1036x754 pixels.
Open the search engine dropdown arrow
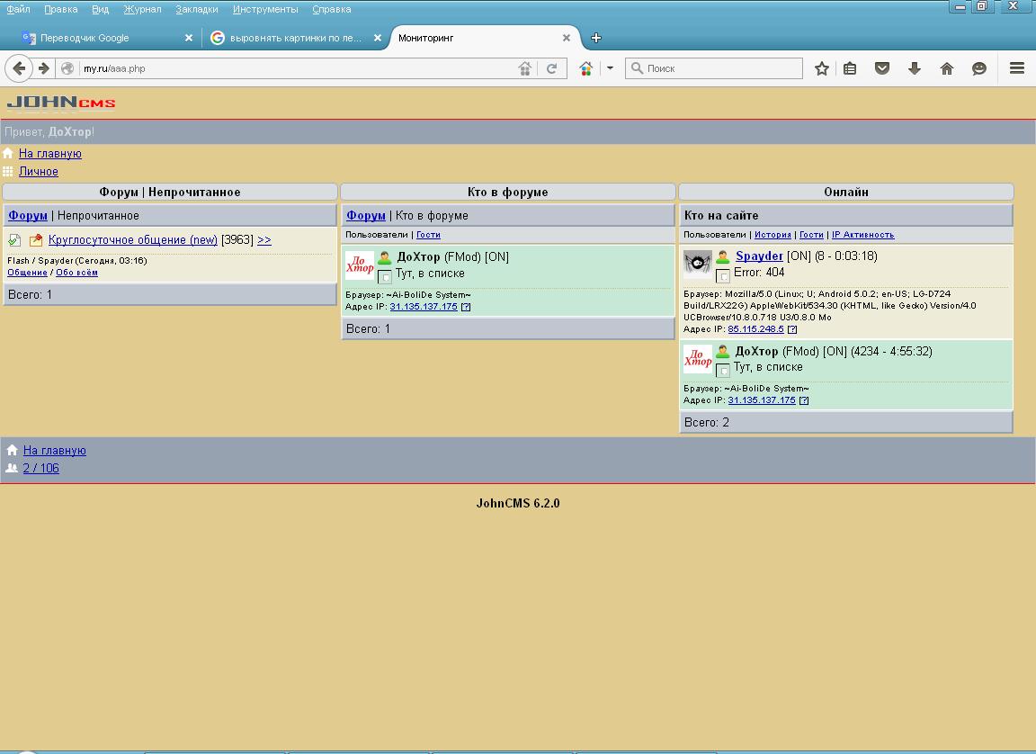click(x=610, y=68)
